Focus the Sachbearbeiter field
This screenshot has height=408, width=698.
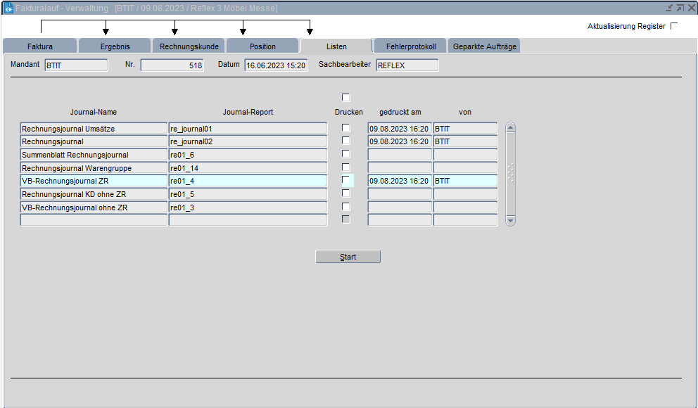tap(407, 65)
